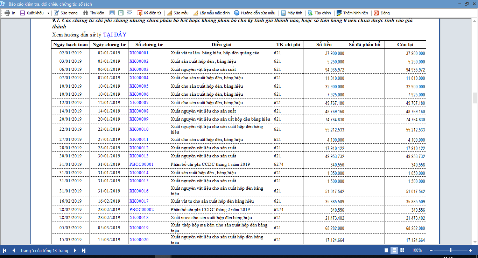This screenshot has height=258, width=478.
Task: Click zoom out minus button
Action: (x=431, y=250)
